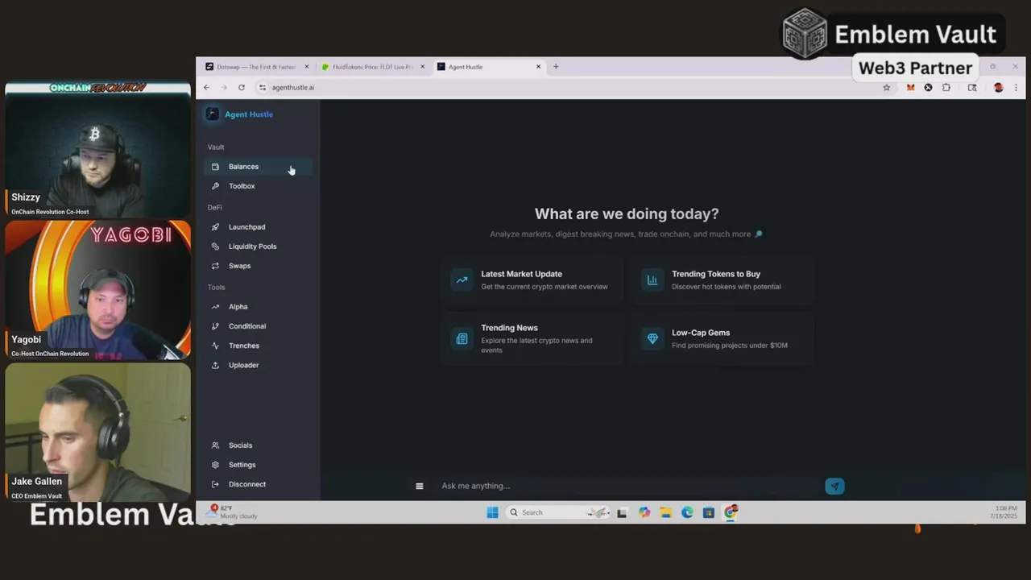
Task: Open Conditional tool in sidebar
Action: pos(258,326)
